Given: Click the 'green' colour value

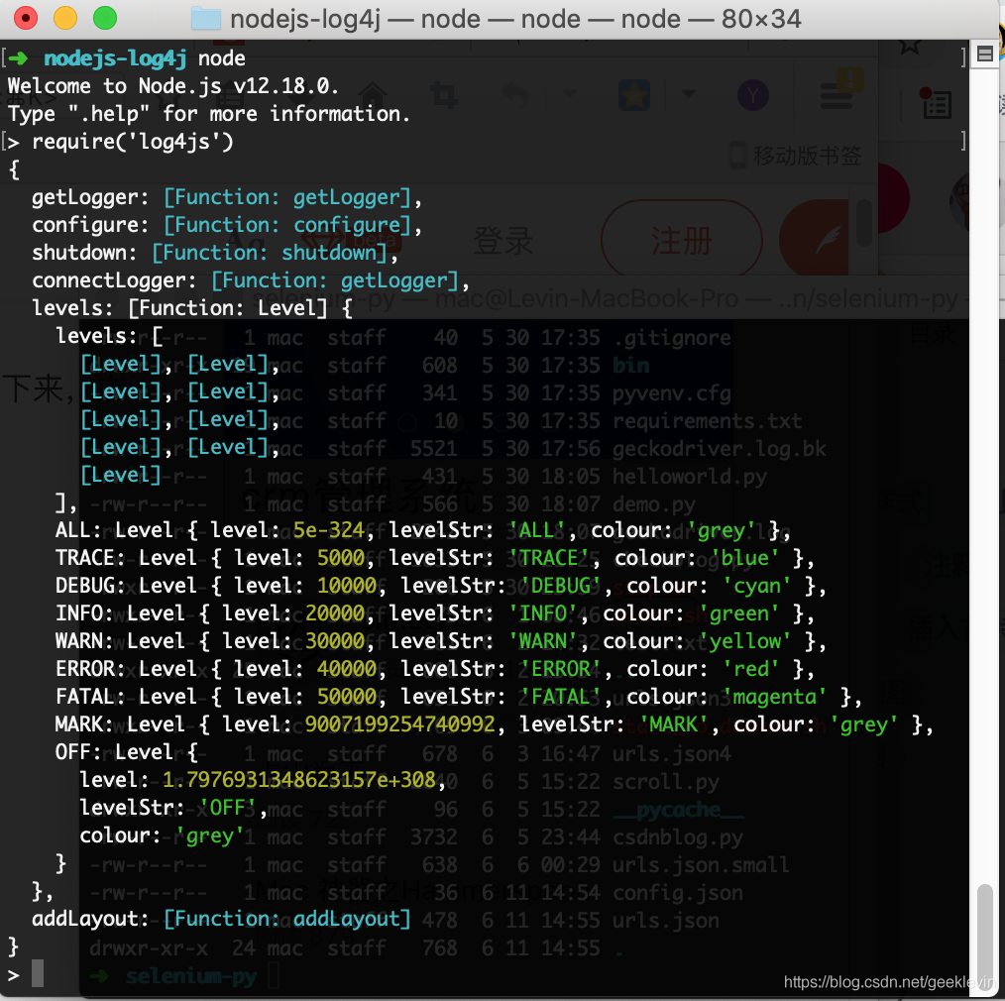Looking at the screenshot, I should click(739, 613).
